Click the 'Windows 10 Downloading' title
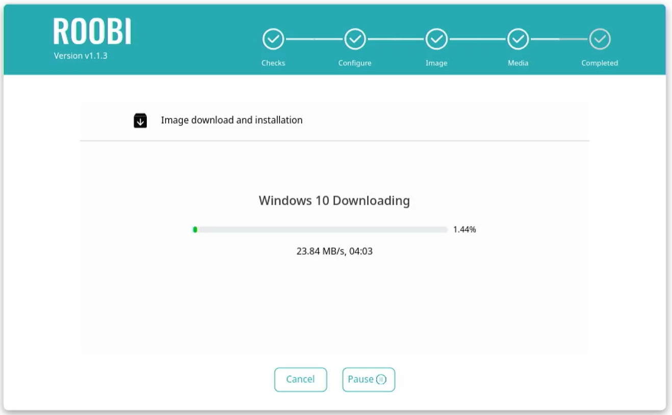672x415 pixels. coord(334,201)
